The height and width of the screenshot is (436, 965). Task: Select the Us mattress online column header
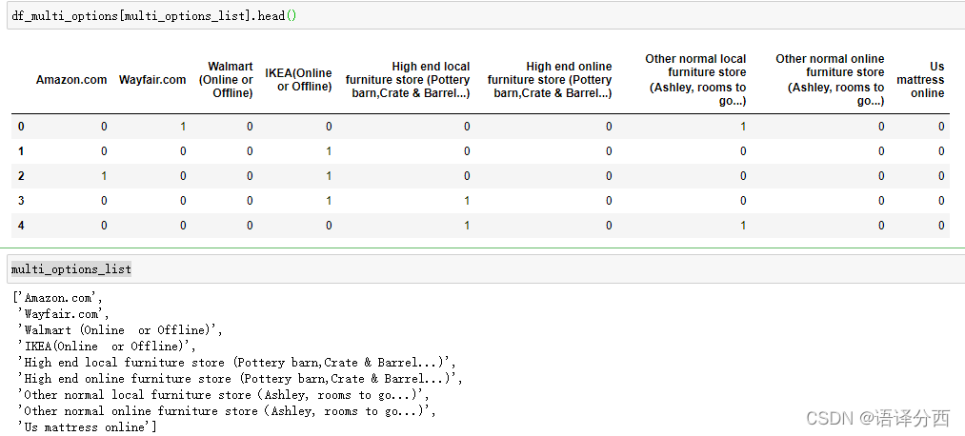point(920,80)
